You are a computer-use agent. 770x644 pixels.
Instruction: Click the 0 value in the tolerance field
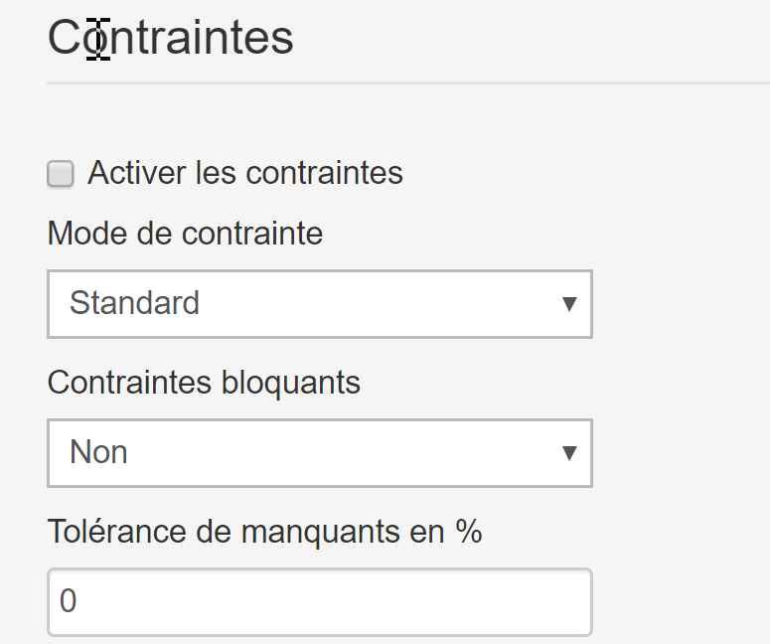coord(68,601)
